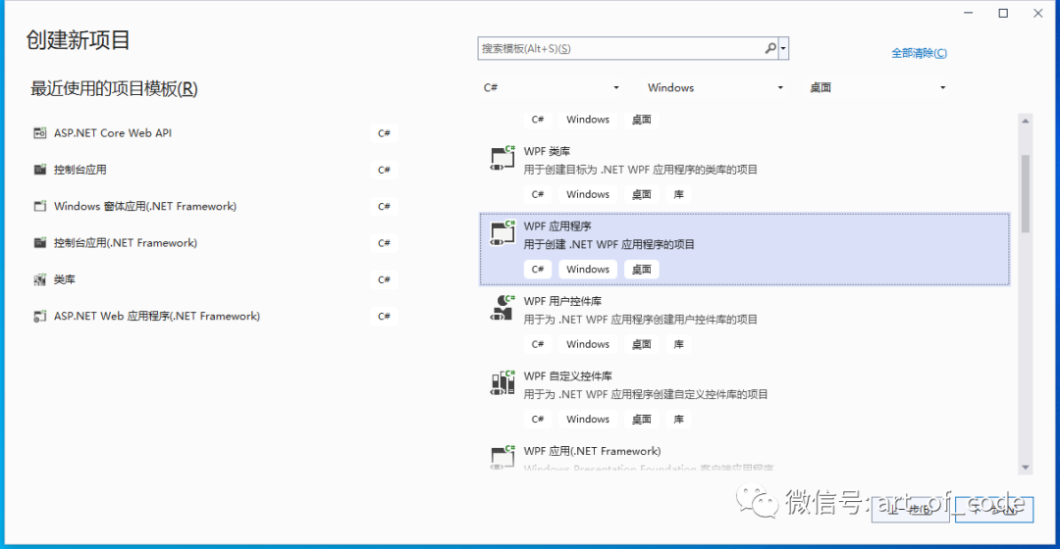Image resolution: width=1060 pixels, height=549 pixels.
Task: Select the WPF 应用(.NET Framework) template title
Action: 592,451
